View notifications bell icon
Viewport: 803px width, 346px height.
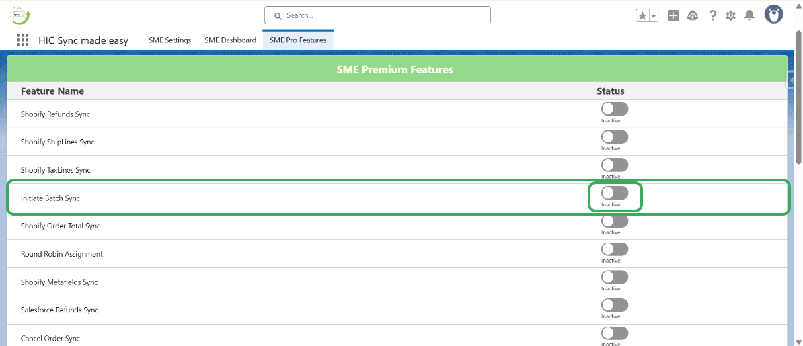click(749, 16)
